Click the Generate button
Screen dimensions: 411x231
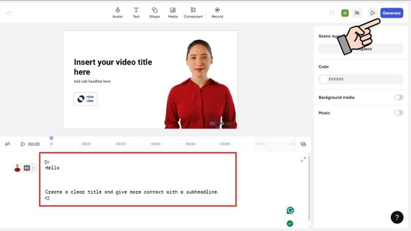[391, 13]
